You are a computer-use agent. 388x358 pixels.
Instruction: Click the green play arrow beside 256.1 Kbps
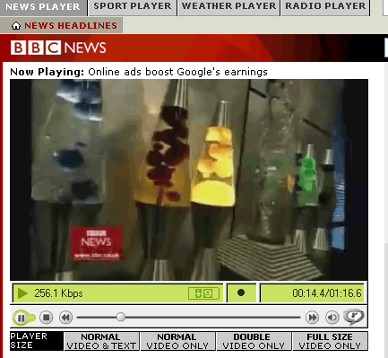22,293
